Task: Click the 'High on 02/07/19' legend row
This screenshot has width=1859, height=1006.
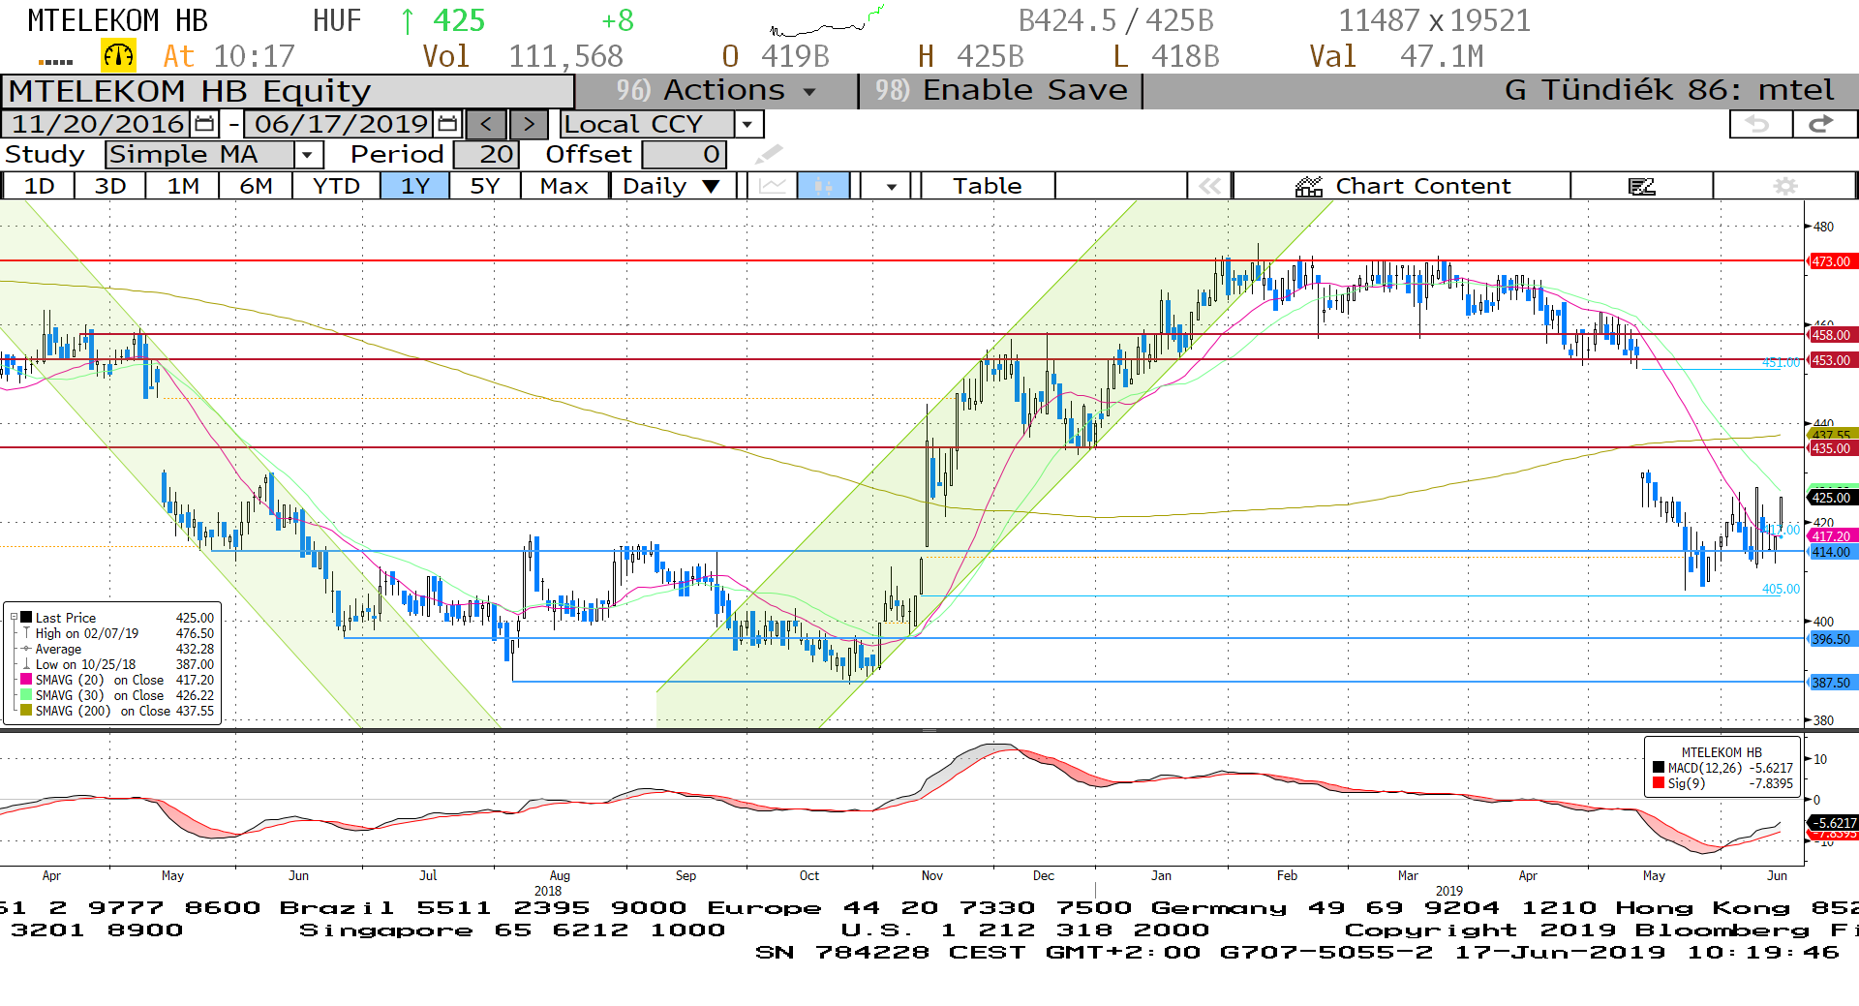Action: (116, 633)
